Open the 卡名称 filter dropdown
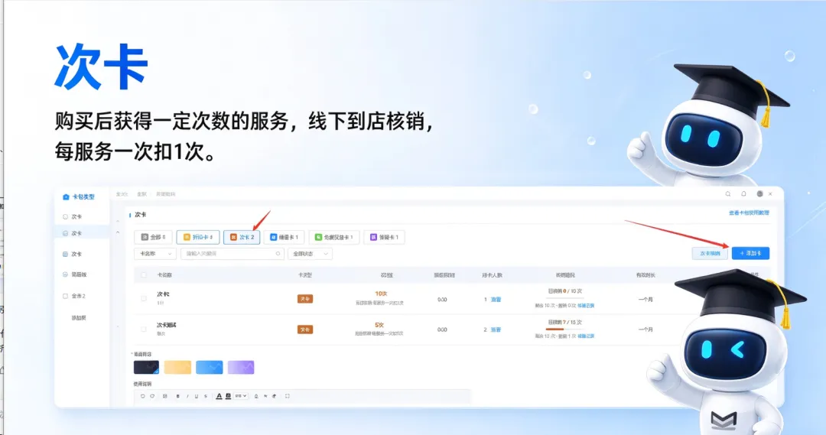The width and height of the screenshot is (826, 435). (x=154, y=254)
